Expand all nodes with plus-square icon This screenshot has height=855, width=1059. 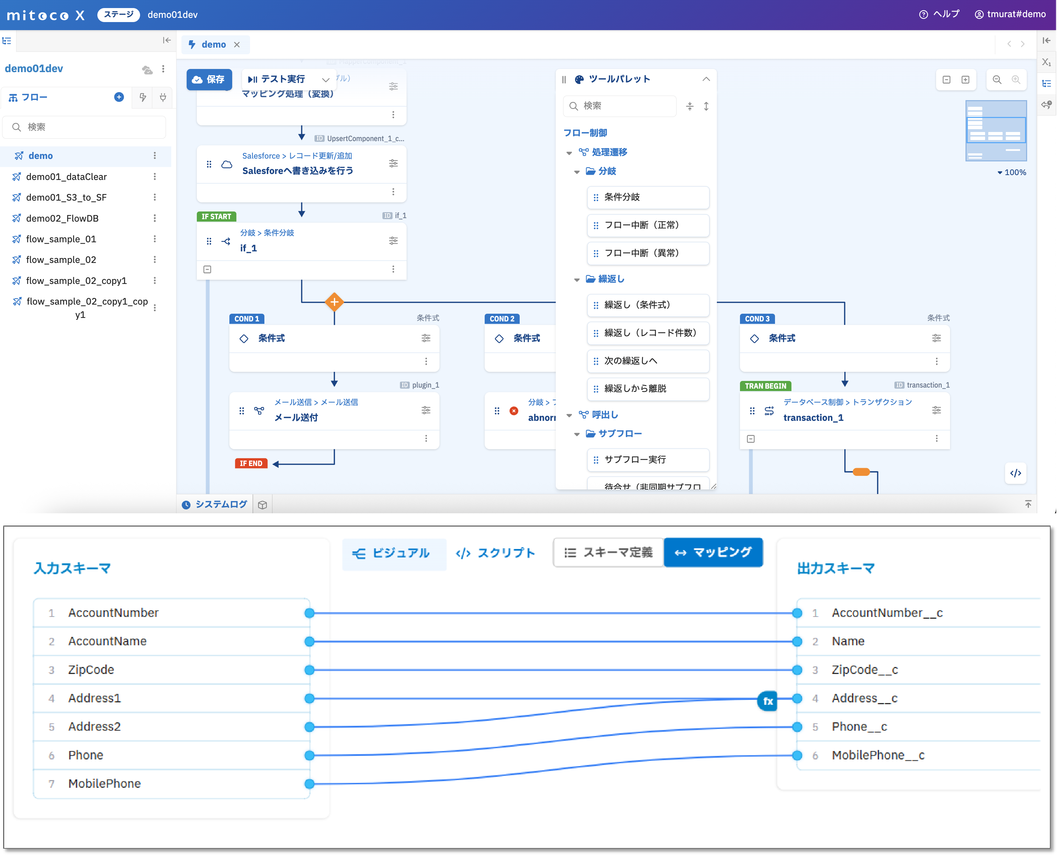(x=966, y=80)
